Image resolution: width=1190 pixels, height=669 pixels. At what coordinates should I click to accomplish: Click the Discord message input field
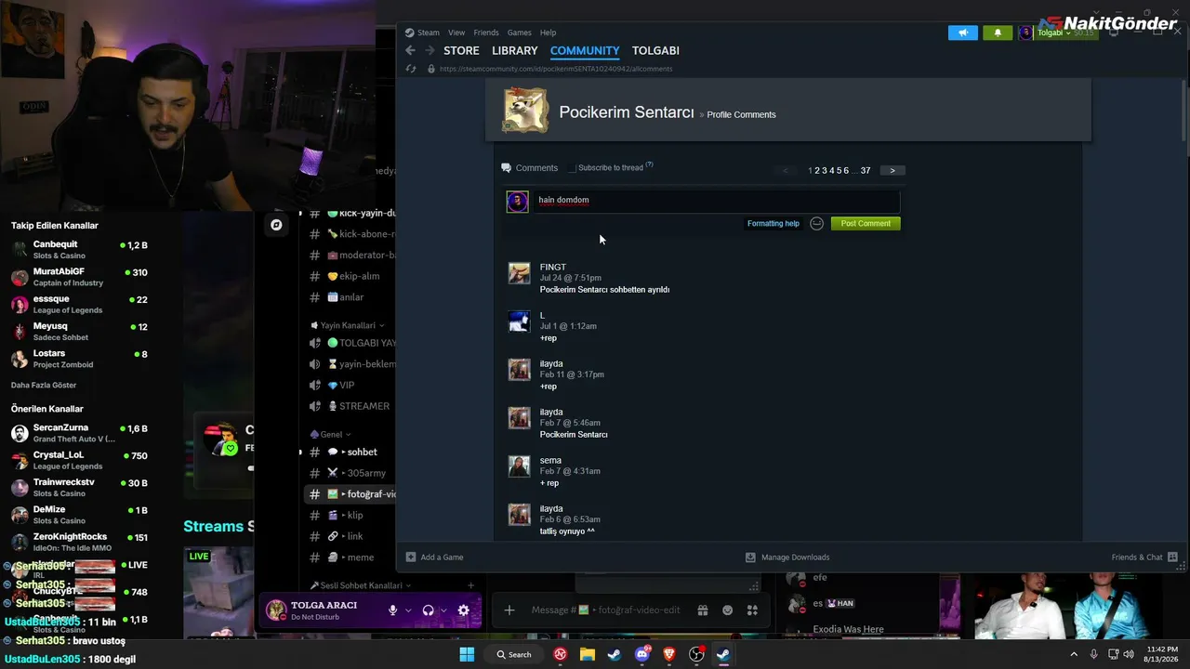point(606,610)
